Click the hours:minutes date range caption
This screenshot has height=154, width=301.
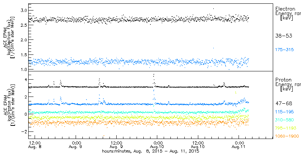150,151
